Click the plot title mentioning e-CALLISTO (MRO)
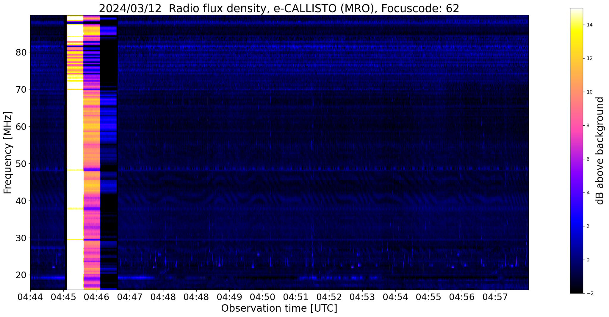Viewport: 609px width, 317px height. pyautogui.click(x=279, y=9)
